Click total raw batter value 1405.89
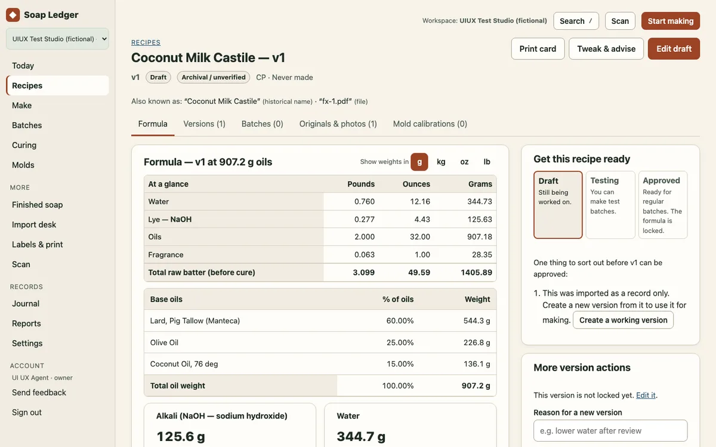This screenshot has width=716, height=447. 477,272
